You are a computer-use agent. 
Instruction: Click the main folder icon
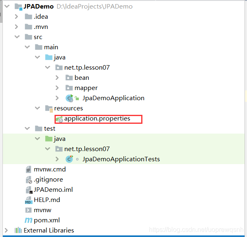pos(39,47)
